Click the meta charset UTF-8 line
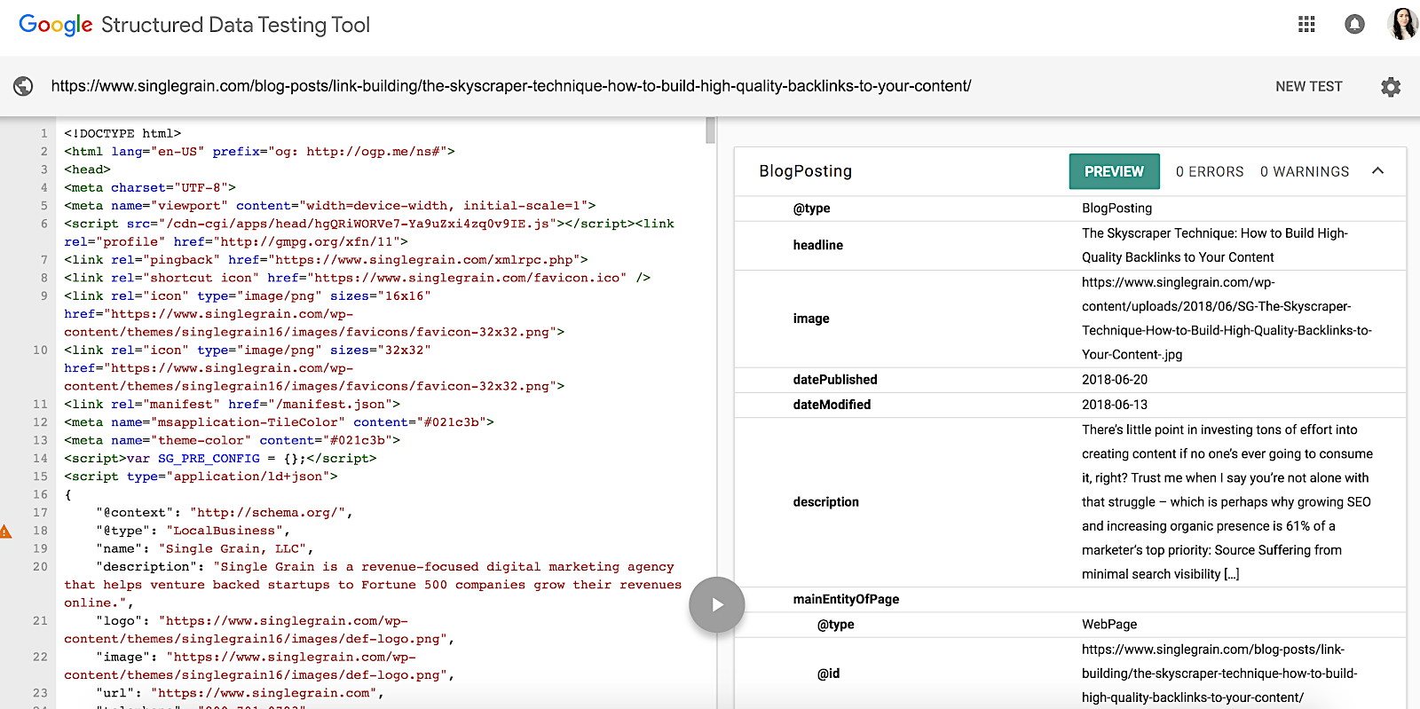 pos(150,188)
